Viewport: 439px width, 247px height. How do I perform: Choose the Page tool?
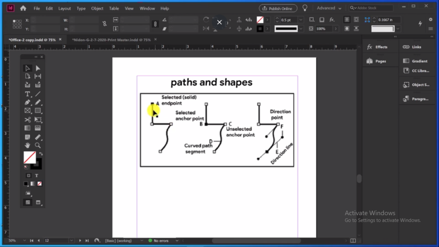(x=27, y=76)
